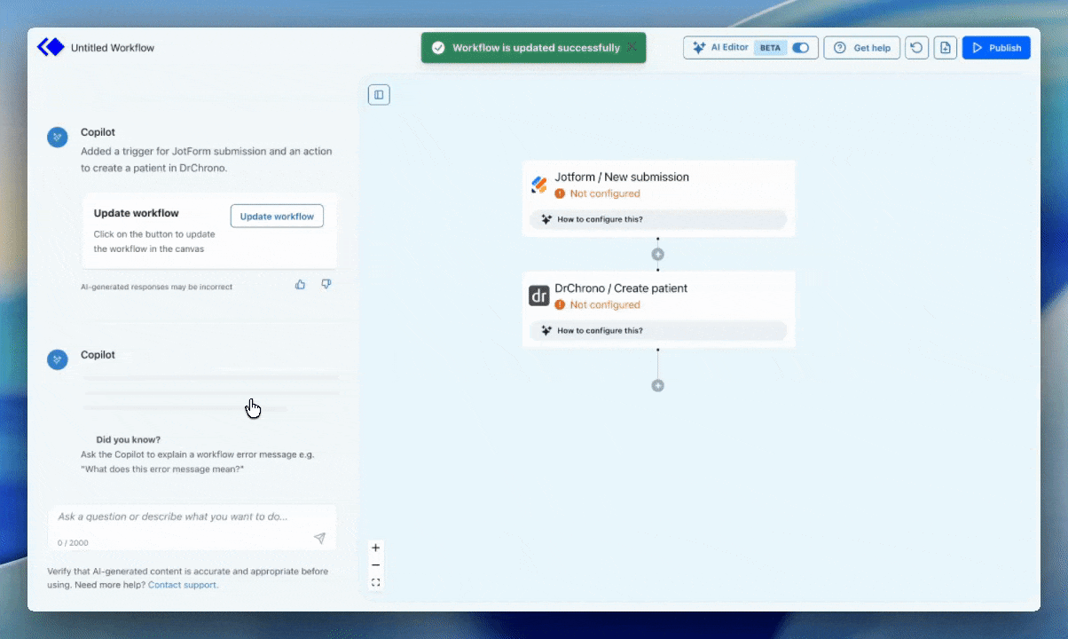Open version history icon in toolbar
This screenshot has height=639, width=1068.
pos(916,48)
